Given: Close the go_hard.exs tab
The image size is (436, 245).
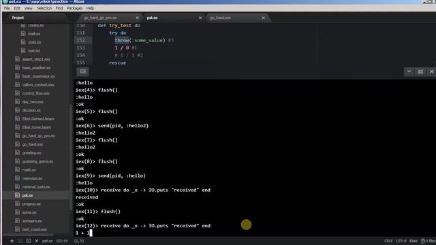Looking at the screenshot, I should point(264,18).
